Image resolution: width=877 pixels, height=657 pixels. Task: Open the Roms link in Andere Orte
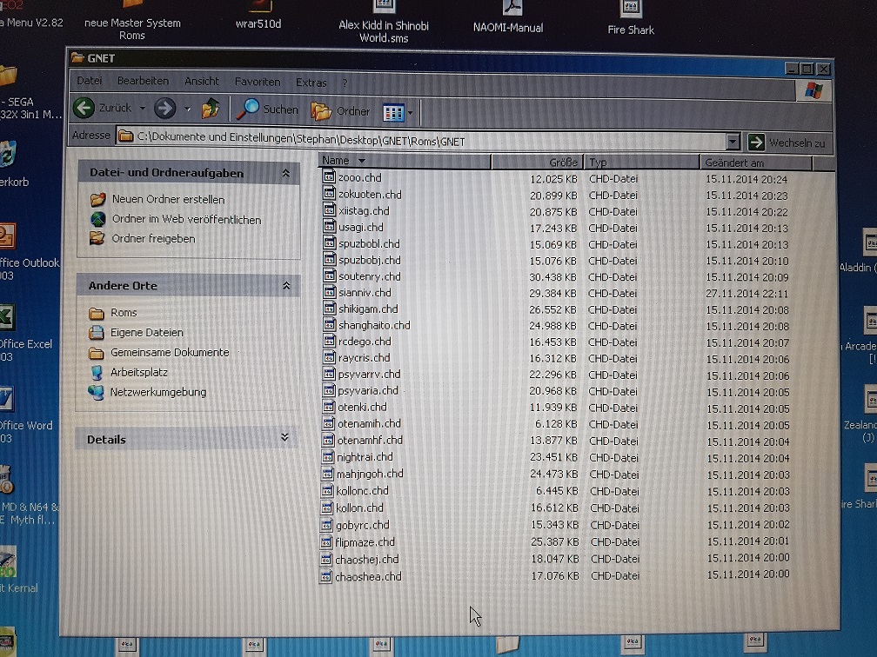(x=124, y=313)
